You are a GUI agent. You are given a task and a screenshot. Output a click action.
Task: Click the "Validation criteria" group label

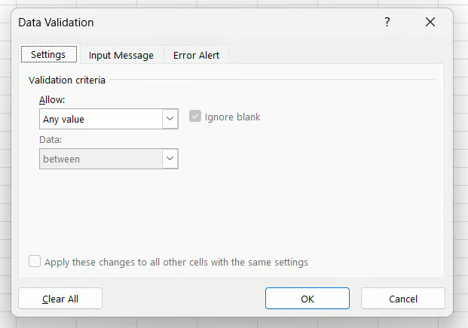pyautogui.click(x=67, y=79)
